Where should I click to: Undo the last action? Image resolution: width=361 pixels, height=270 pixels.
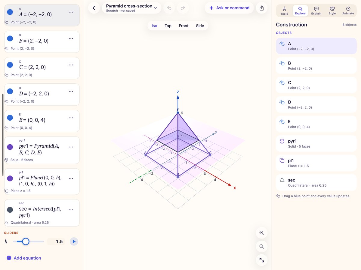pos(169,8)
